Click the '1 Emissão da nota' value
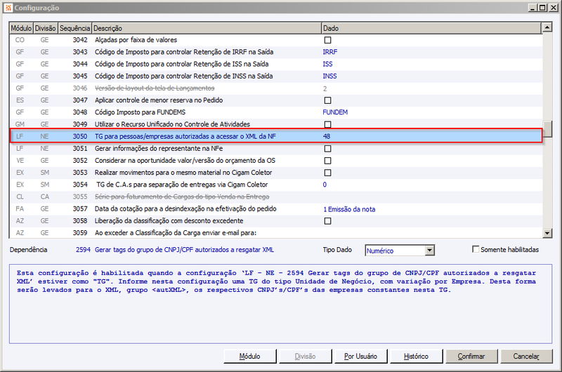Viewport: 562px width, 372px height. [349, 209]
